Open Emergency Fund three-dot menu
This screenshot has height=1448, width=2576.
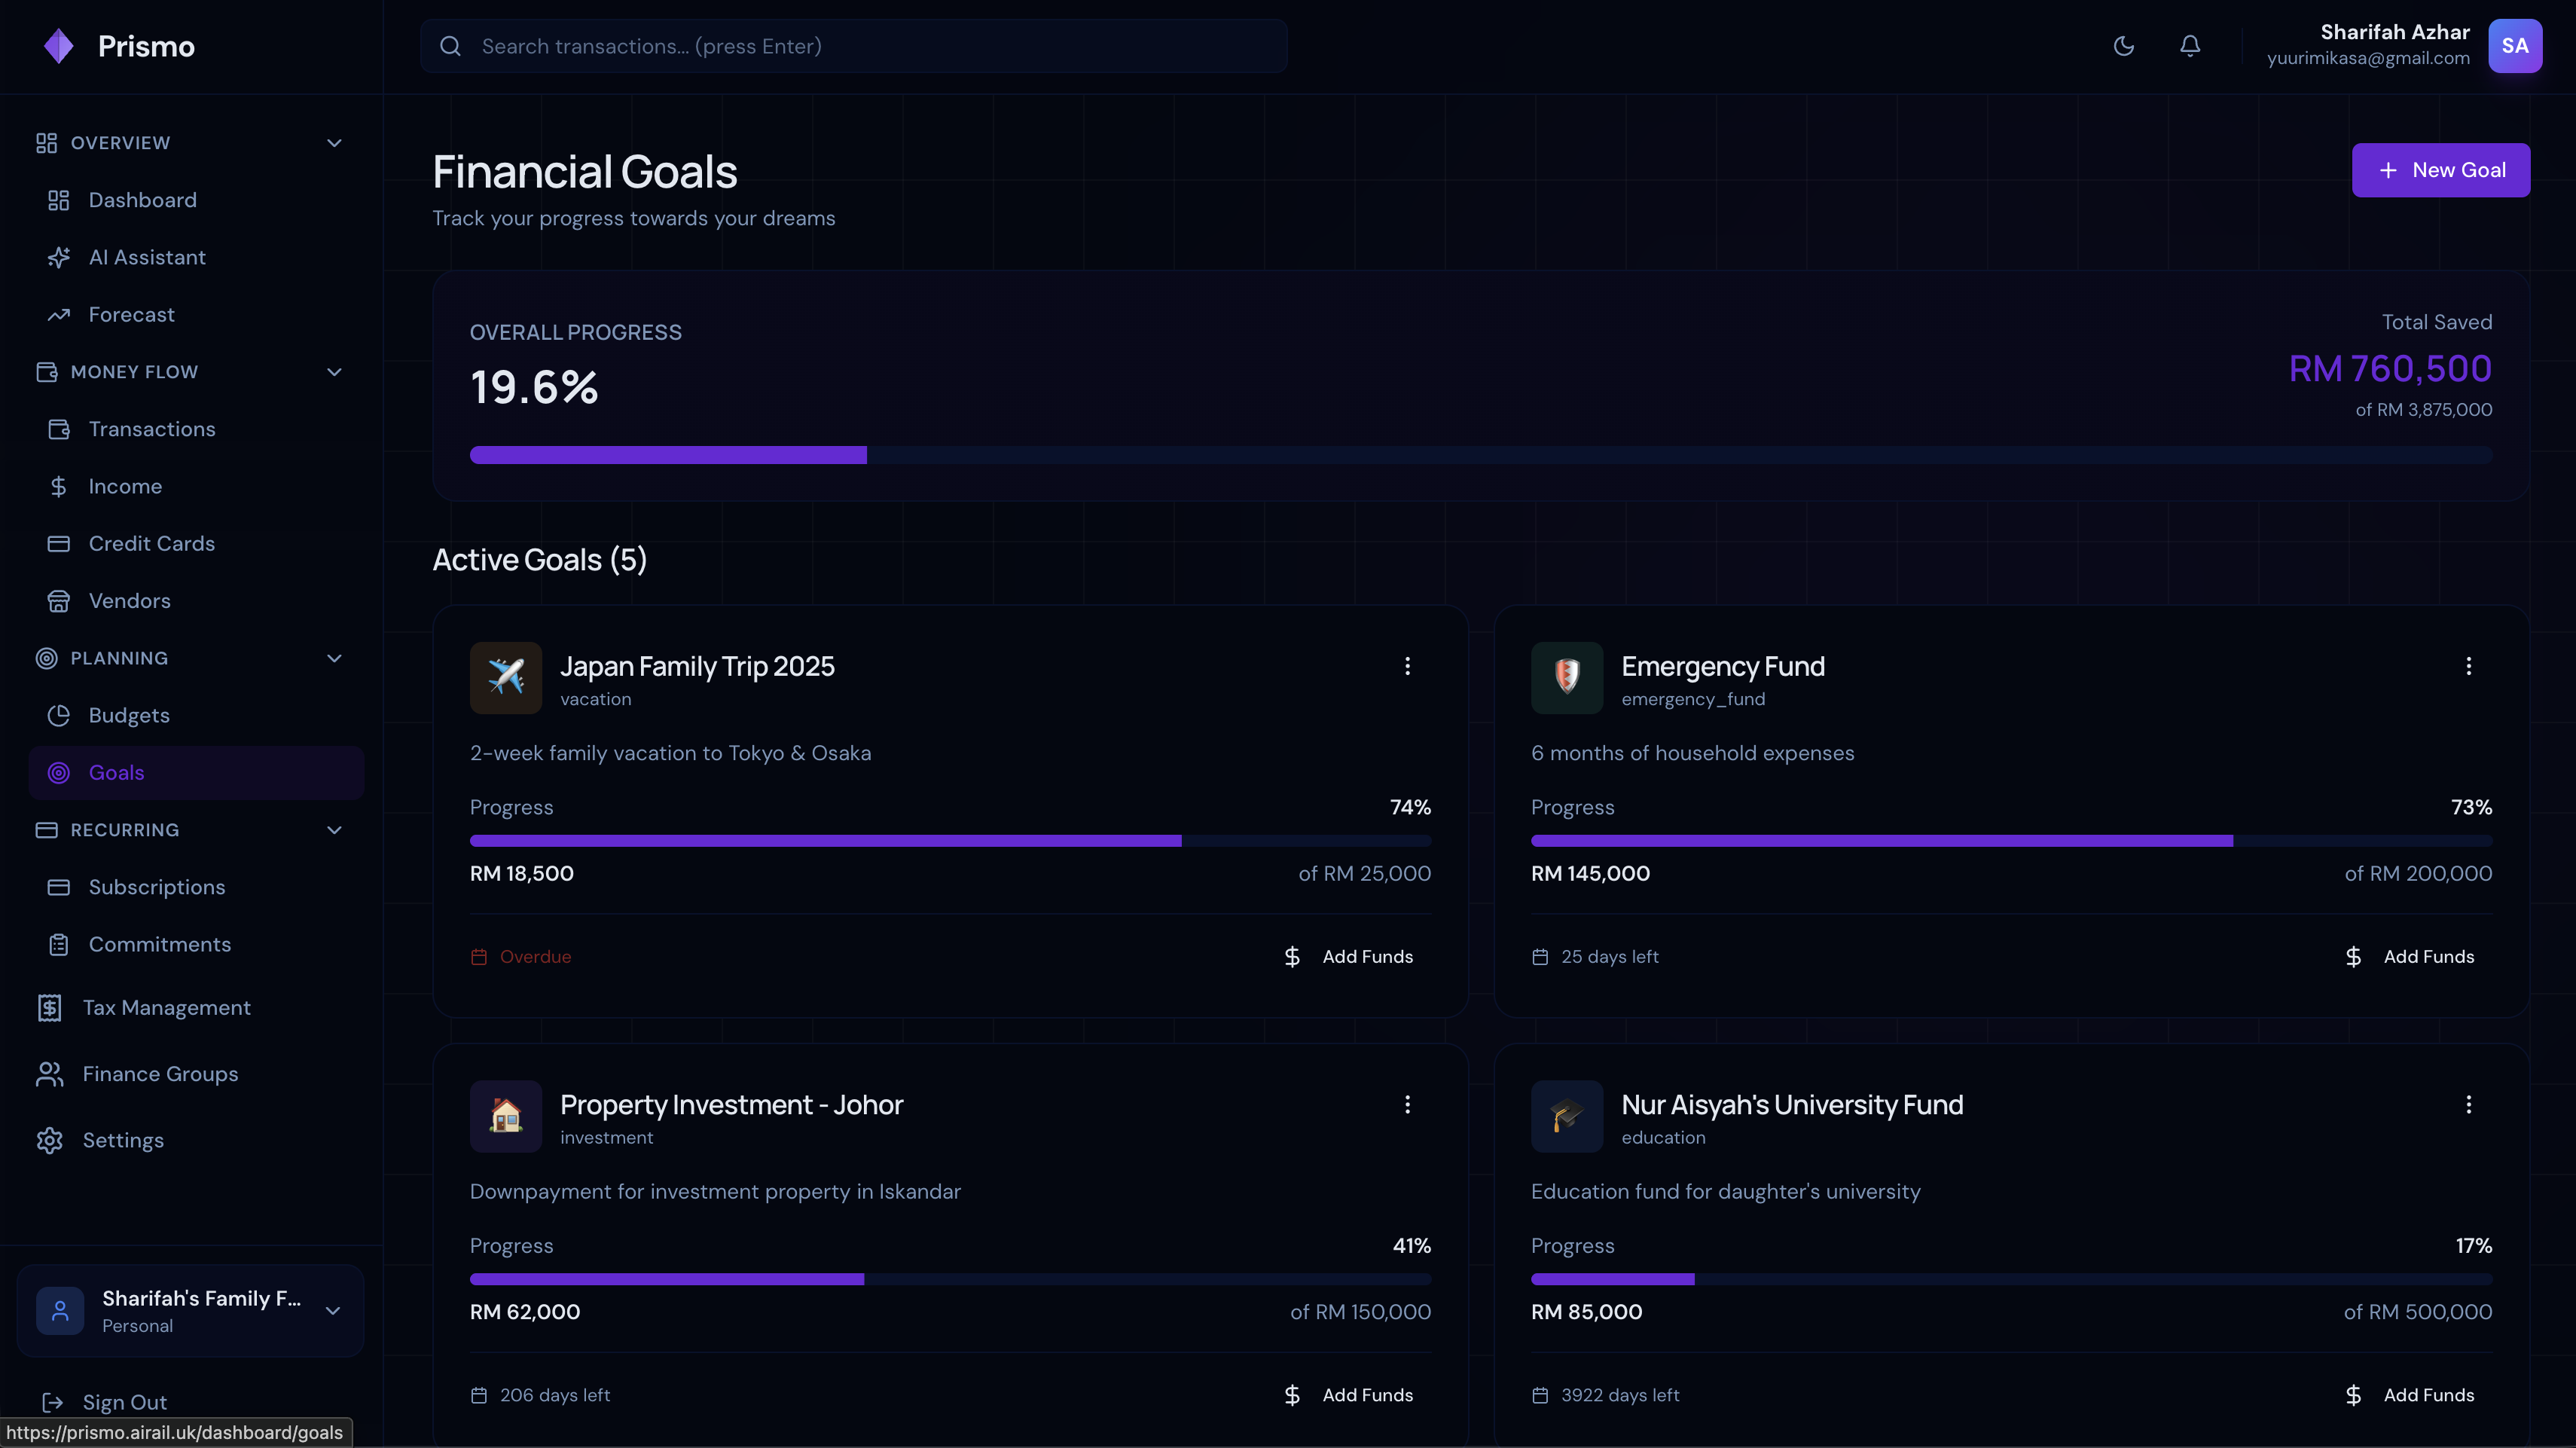pyautogui.click(x=2468, y=666)
